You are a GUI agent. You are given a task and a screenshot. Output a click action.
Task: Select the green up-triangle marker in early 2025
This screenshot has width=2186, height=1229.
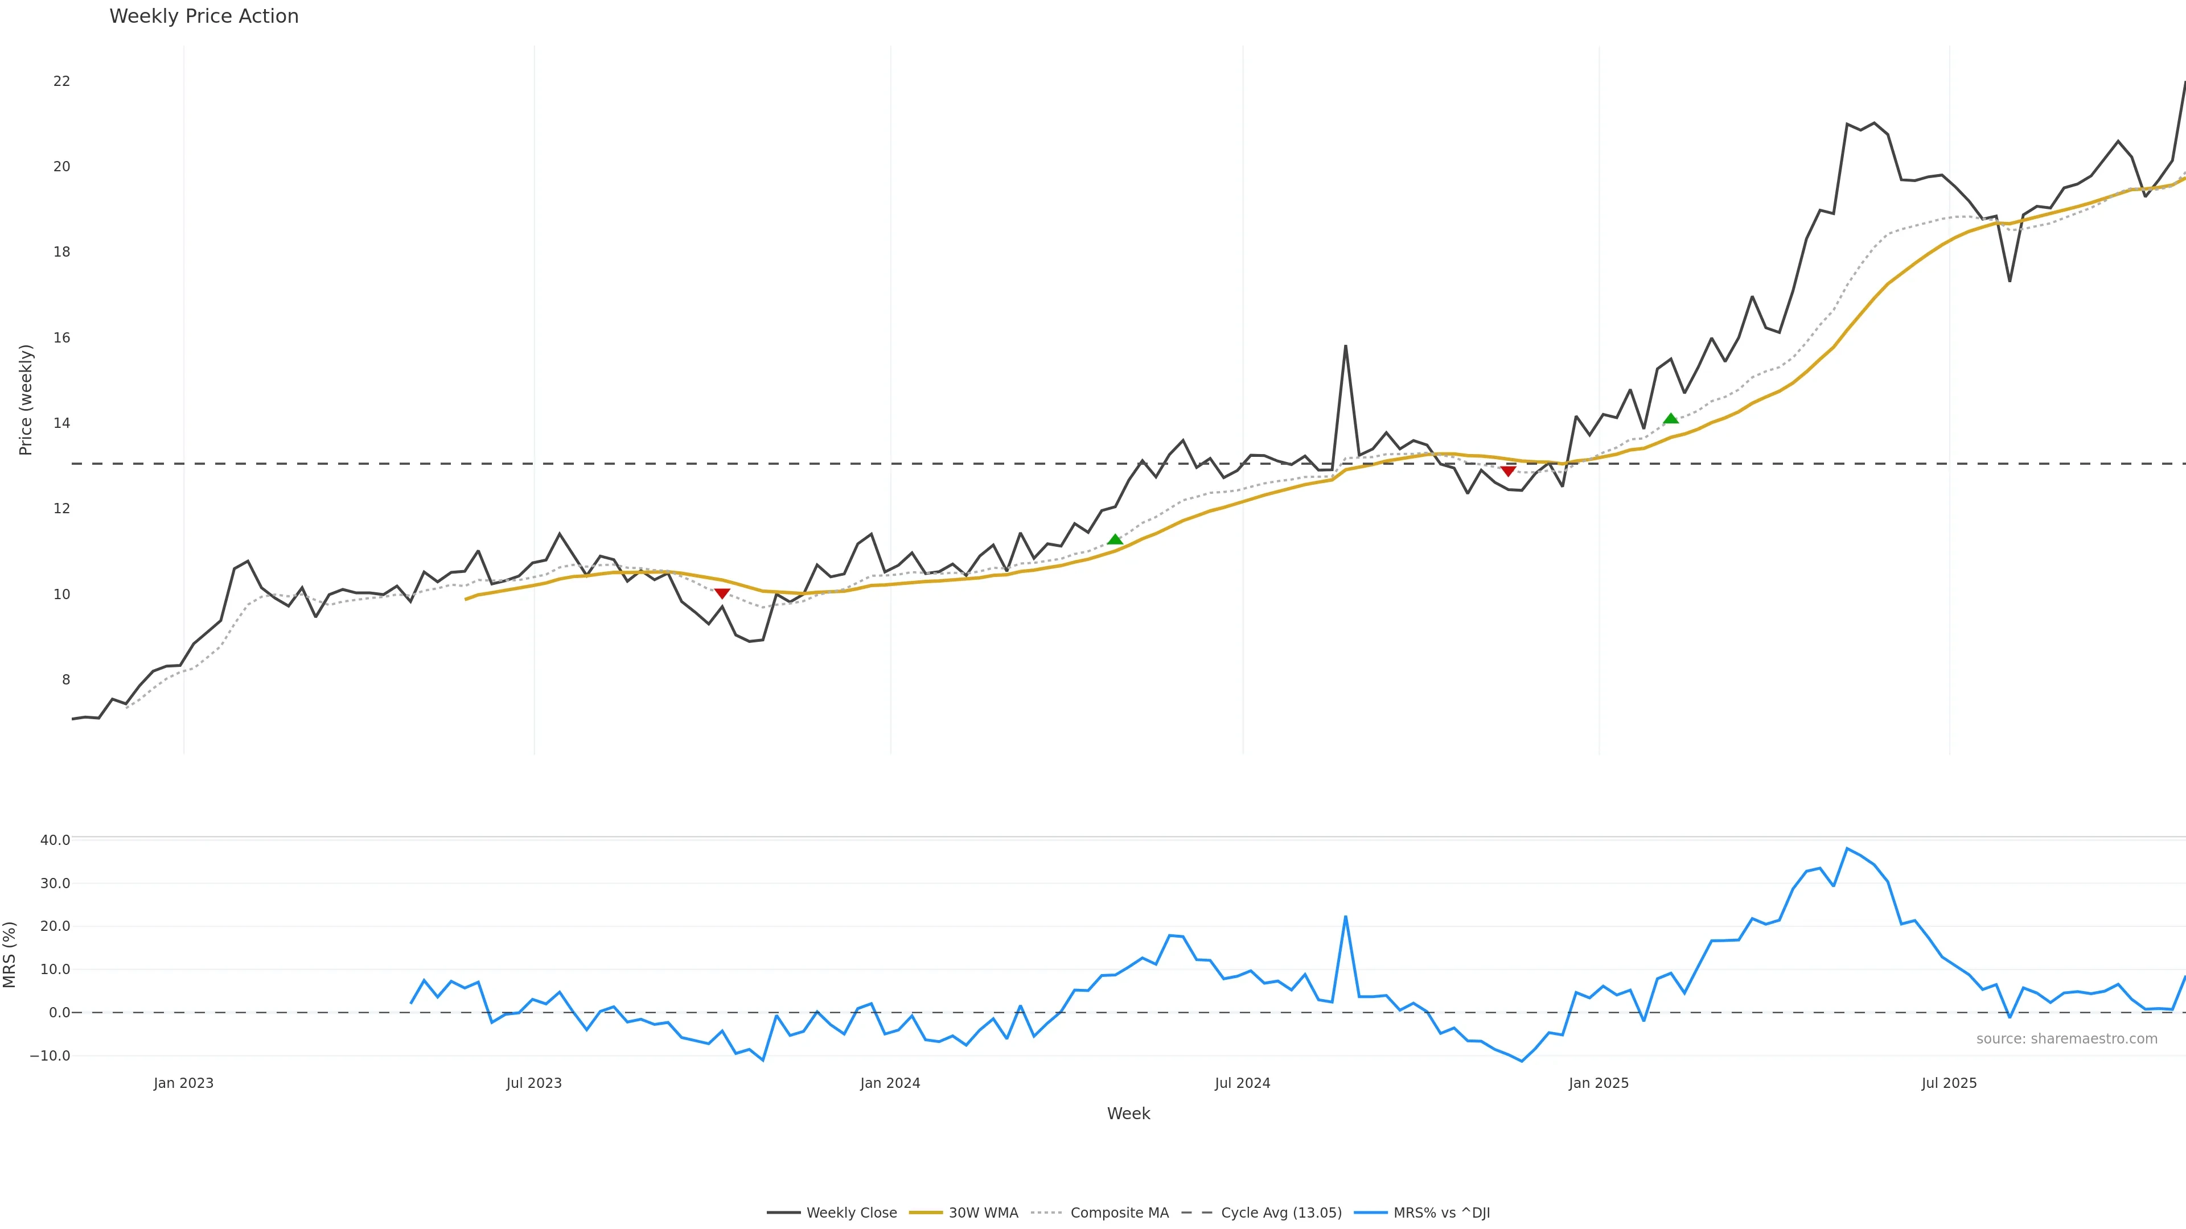1671,418
